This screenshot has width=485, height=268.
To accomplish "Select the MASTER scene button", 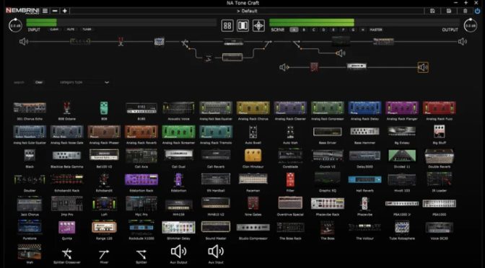I will (x=376, y=30).
